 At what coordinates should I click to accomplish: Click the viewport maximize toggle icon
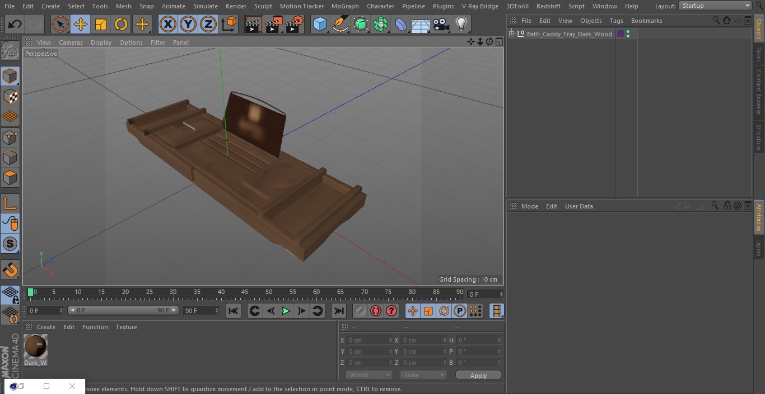[498, 42]
